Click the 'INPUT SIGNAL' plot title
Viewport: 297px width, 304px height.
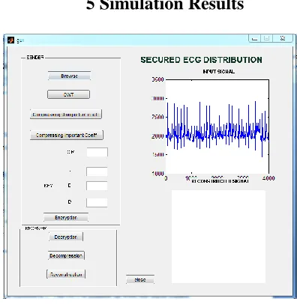tap(218, 72)
